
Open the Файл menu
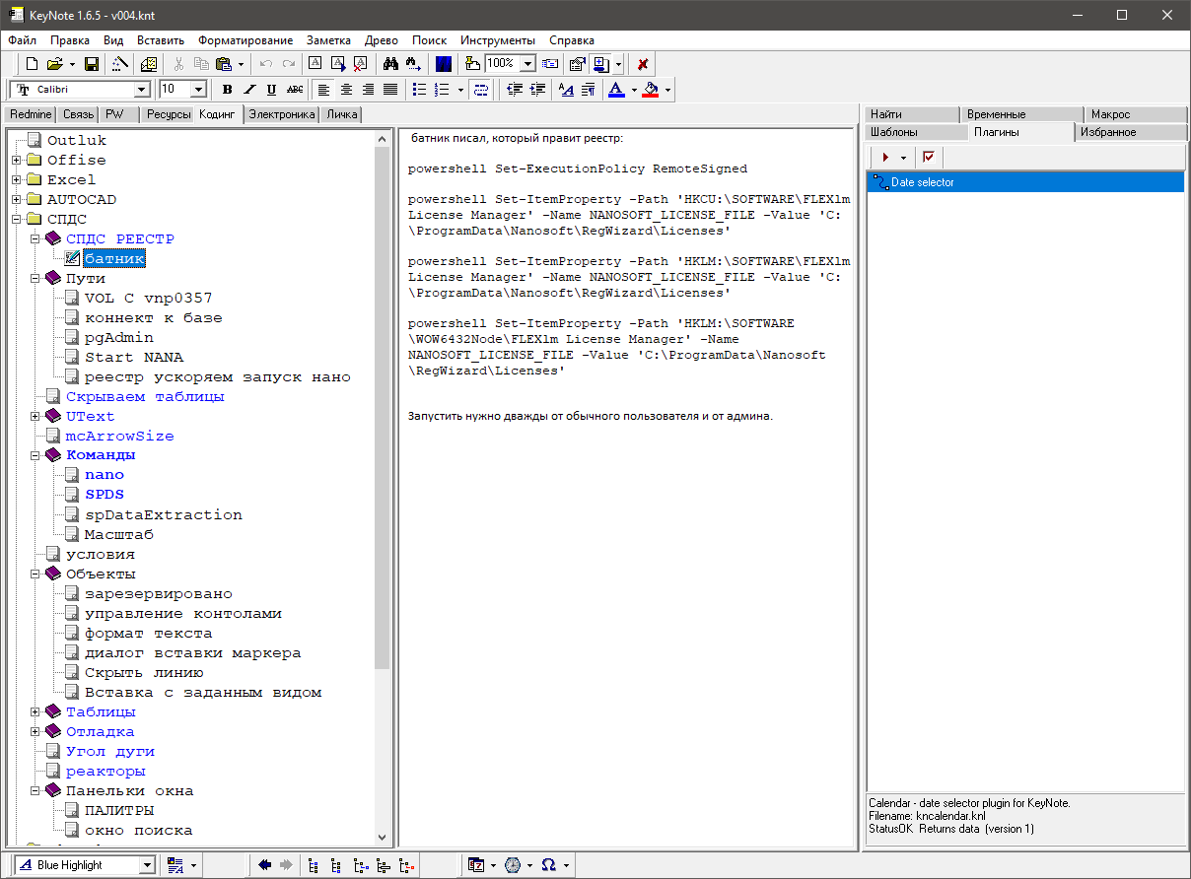[x=22, y=40]
